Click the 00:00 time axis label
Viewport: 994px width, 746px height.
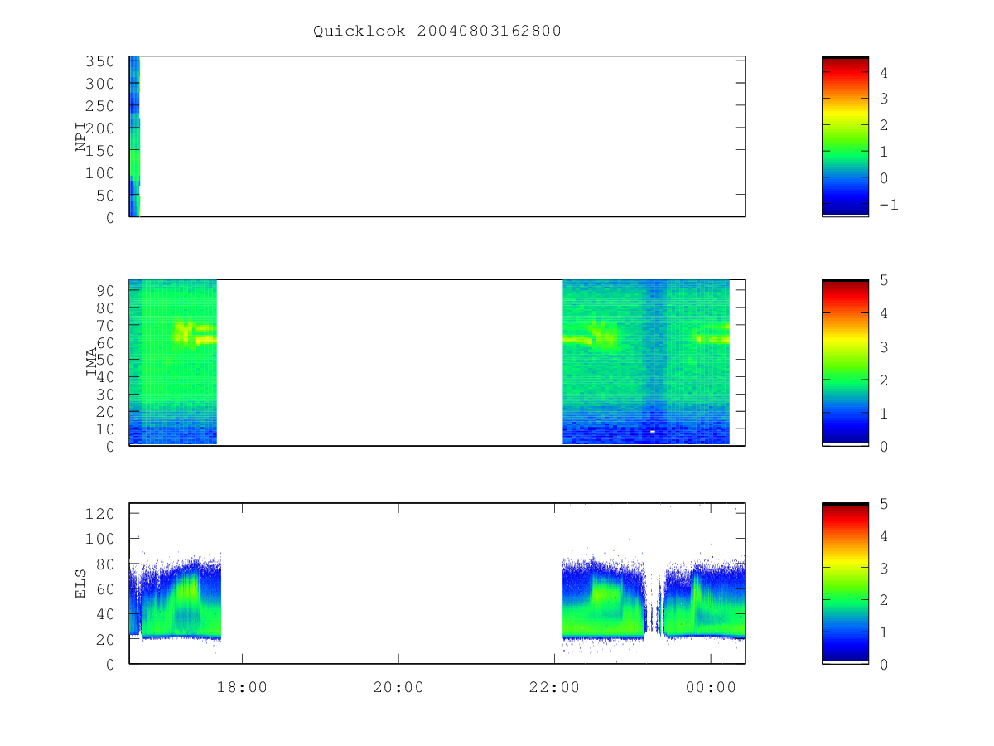(712, 687)
